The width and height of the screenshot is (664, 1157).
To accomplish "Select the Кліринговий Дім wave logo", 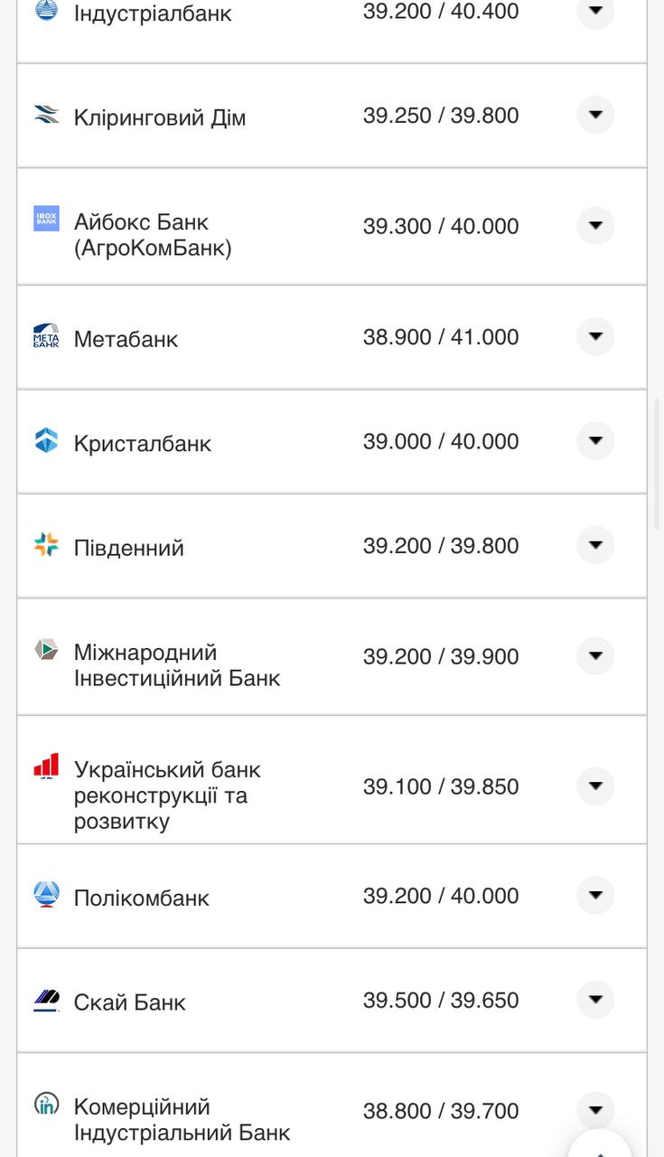I will 46,115.
